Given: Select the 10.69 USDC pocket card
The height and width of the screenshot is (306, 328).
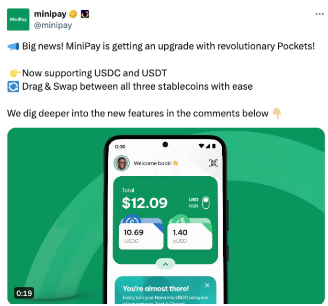Looking at the screenshot, I should click(x=141, y=236).
